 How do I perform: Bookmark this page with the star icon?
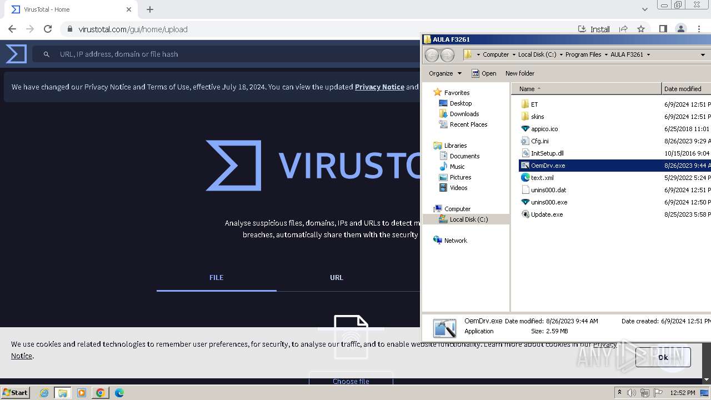(641, 29)
